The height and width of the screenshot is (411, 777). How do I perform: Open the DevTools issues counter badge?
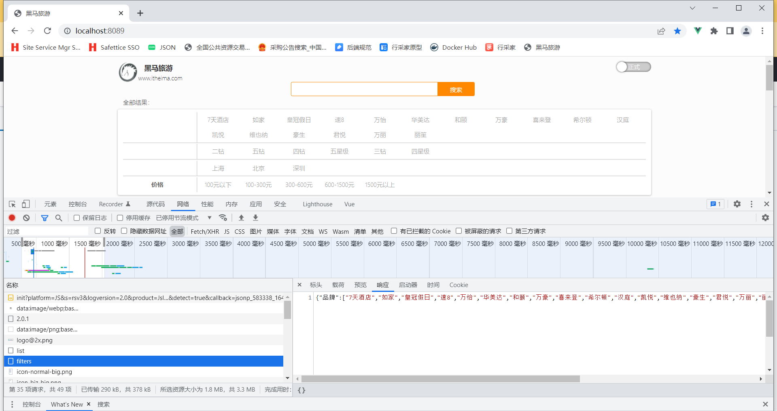715,204
